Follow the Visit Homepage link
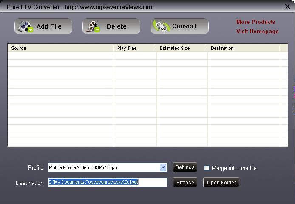The height and width of the screenshot is (204, 295). click(x=257, y=31)
